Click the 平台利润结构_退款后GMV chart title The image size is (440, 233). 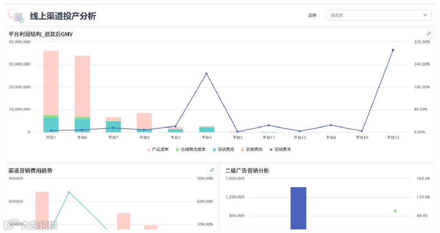point(40,34)
